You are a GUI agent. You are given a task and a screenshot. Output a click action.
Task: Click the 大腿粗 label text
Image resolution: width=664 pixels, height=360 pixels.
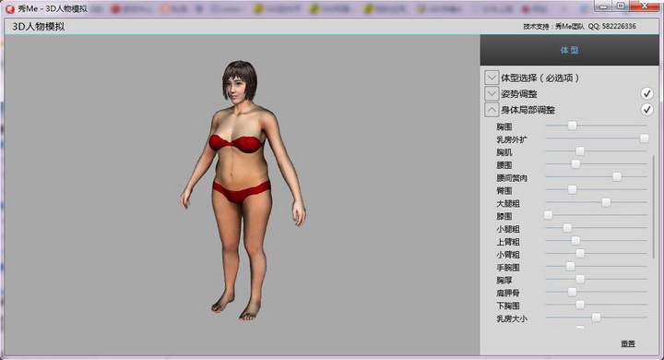click(x=508, y=203)
